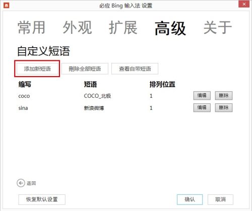Switch to the 外观 tab
The height and width of the screenshot is (211, 252).
tap(77, 28)
